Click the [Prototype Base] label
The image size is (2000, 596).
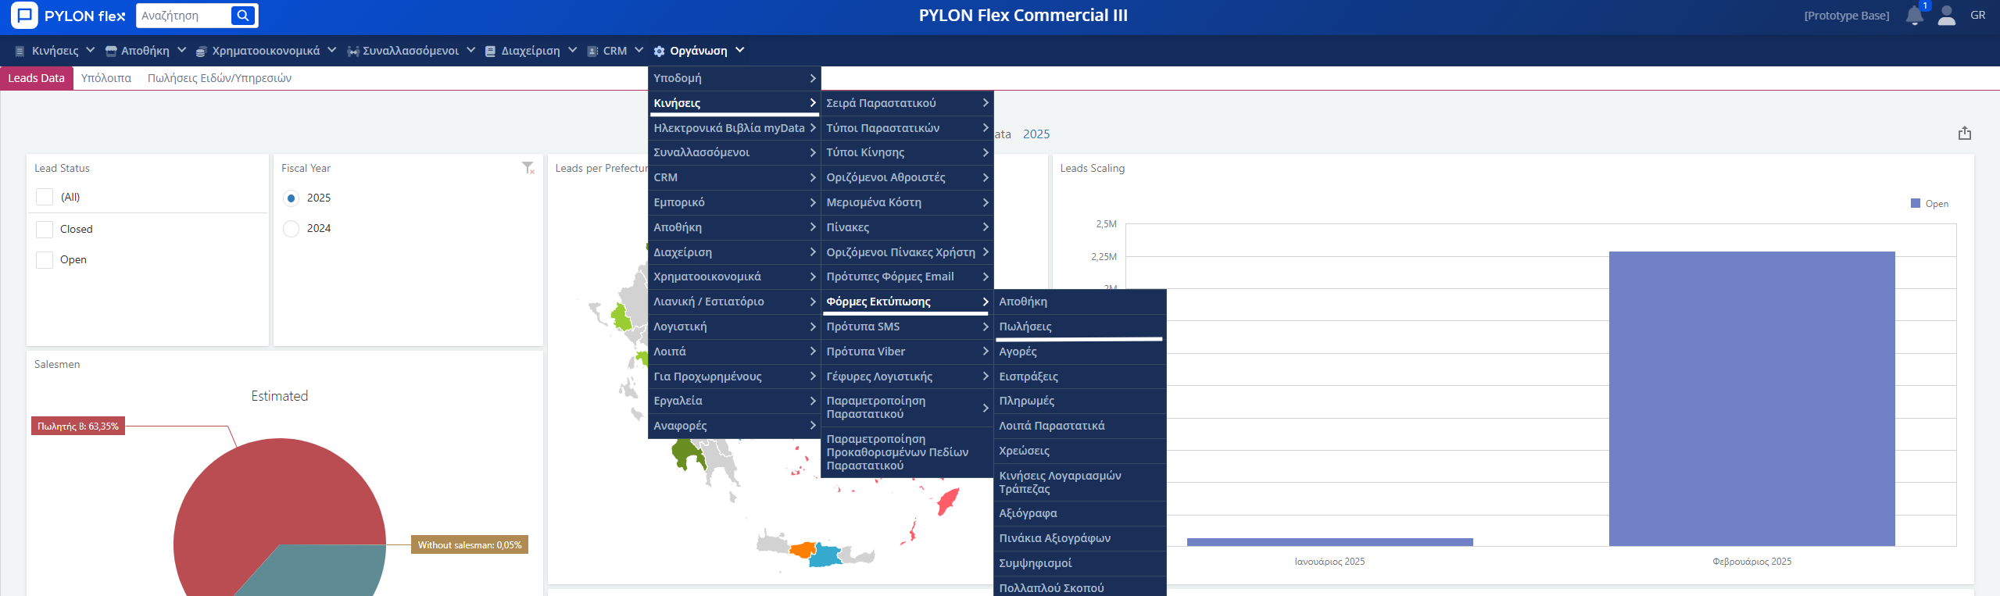pos(1846,16)
